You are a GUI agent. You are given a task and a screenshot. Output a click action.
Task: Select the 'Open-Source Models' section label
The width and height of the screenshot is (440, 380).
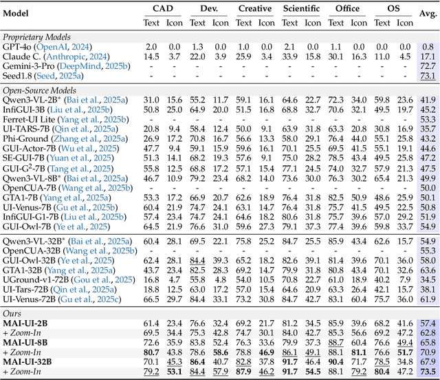pos(39,90)
